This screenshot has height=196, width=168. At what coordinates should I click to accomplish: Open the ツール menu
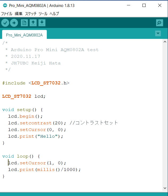43,14
